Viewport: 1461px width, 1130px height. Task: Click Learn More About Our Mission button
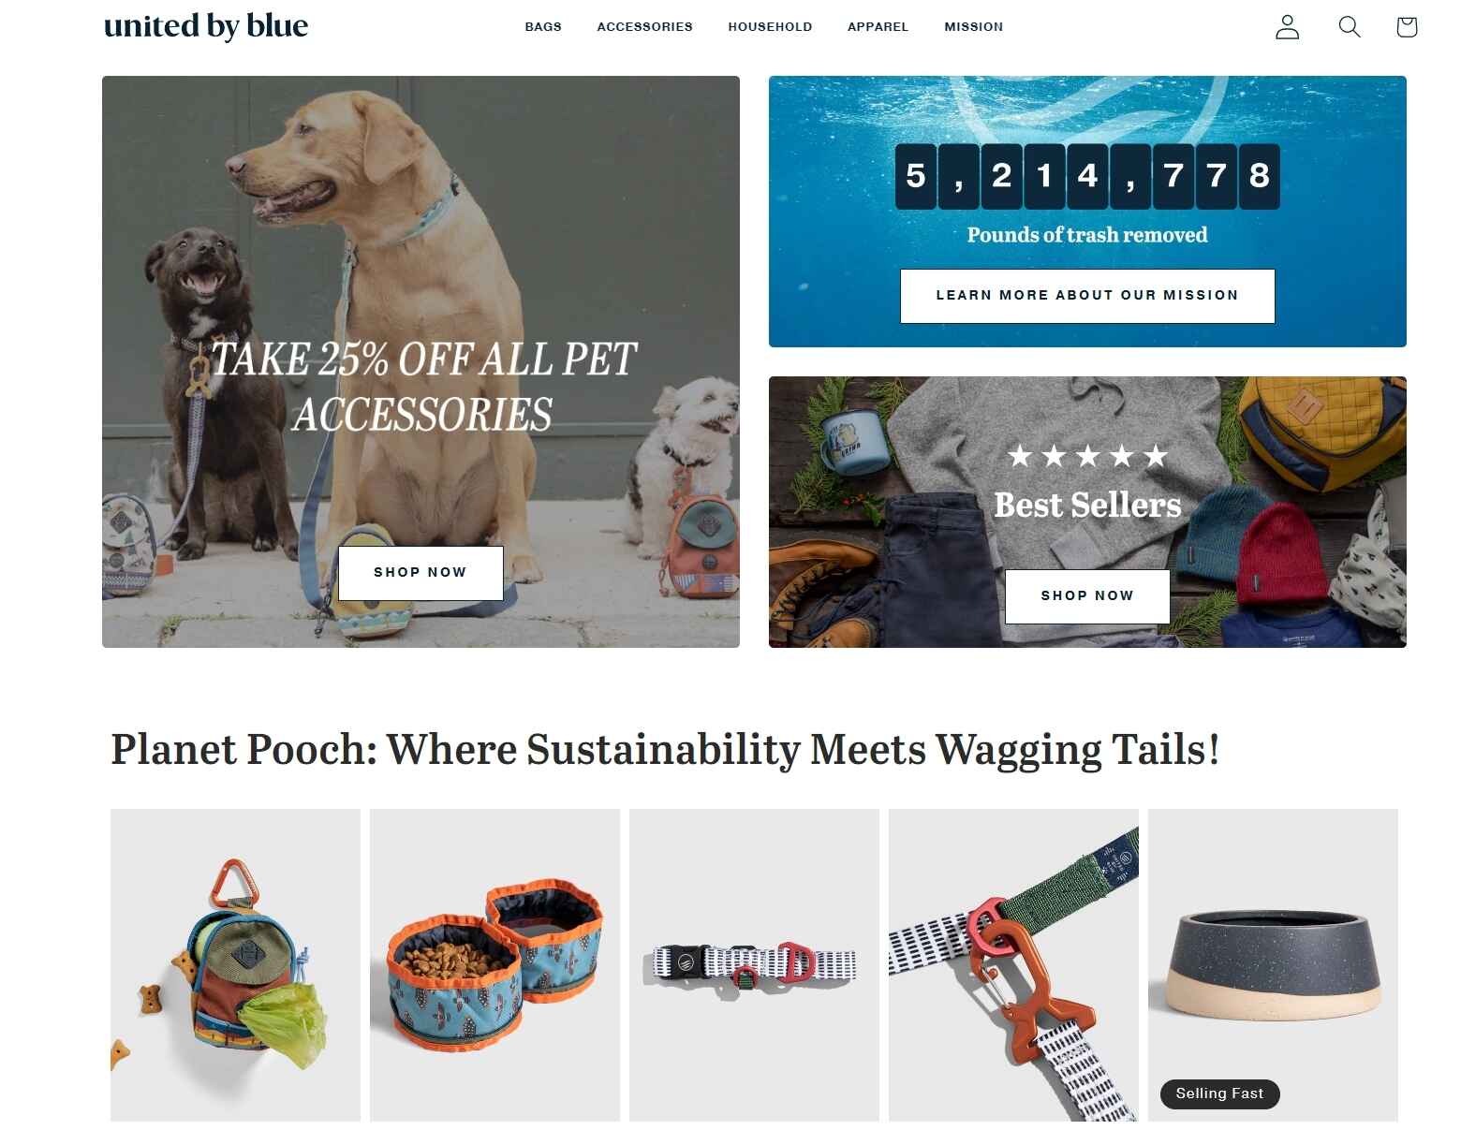coord(1087,296)
